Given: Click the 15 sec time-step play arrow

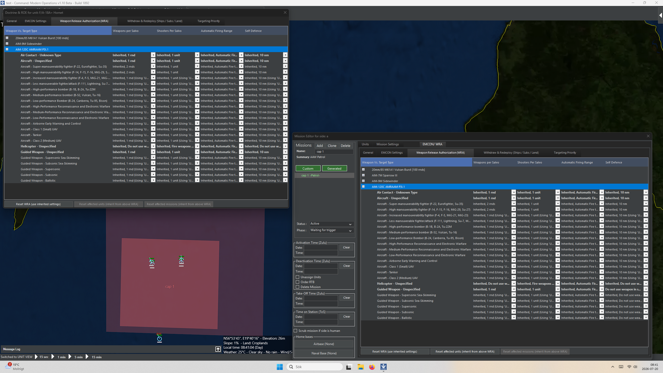Looking at the screenshot, I should click(36, 357).
